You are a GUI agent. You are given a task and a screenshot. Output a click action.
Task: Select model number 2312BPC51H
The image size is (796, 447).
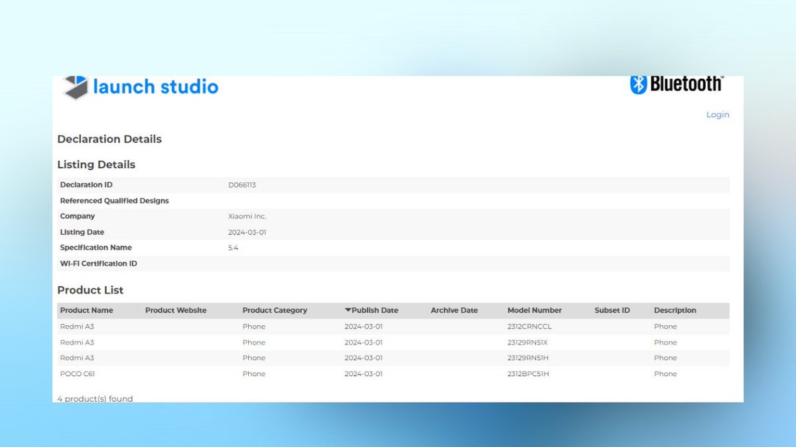(529, 373)
